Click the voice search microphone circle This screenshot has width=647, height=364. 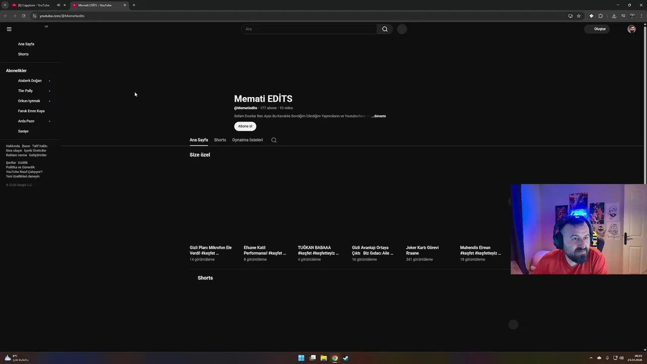pyautogui.click(x=402, y=29)
